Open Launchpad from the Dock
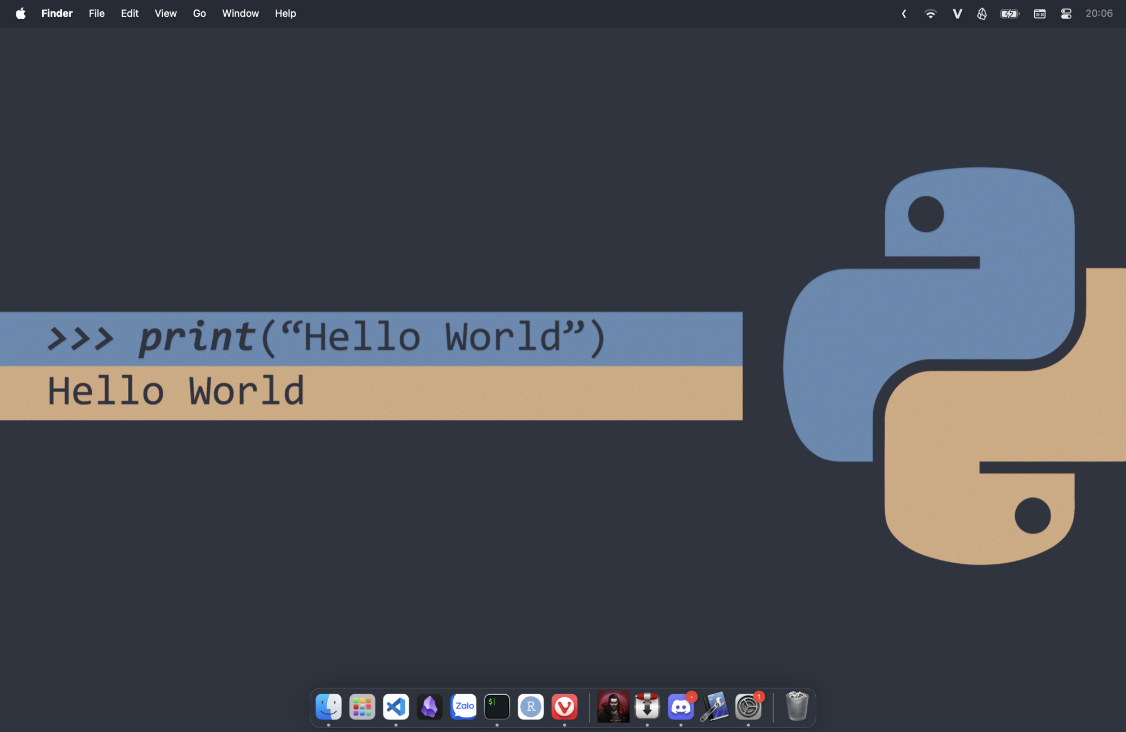The width and height of the screenshot is (1126, 732). point(362,707)
